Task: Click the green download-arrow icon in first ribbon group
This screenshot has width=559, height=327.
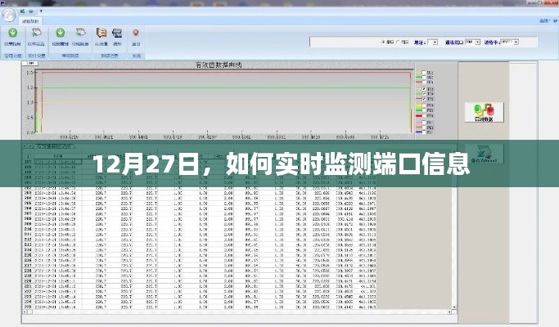Action: pos(12,33)
